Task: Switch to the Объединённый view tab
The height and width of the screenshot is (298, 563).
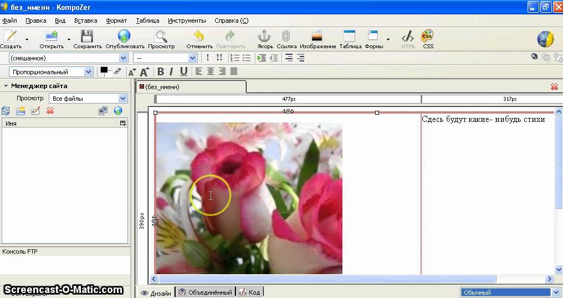Action: (x=206, y=292)
